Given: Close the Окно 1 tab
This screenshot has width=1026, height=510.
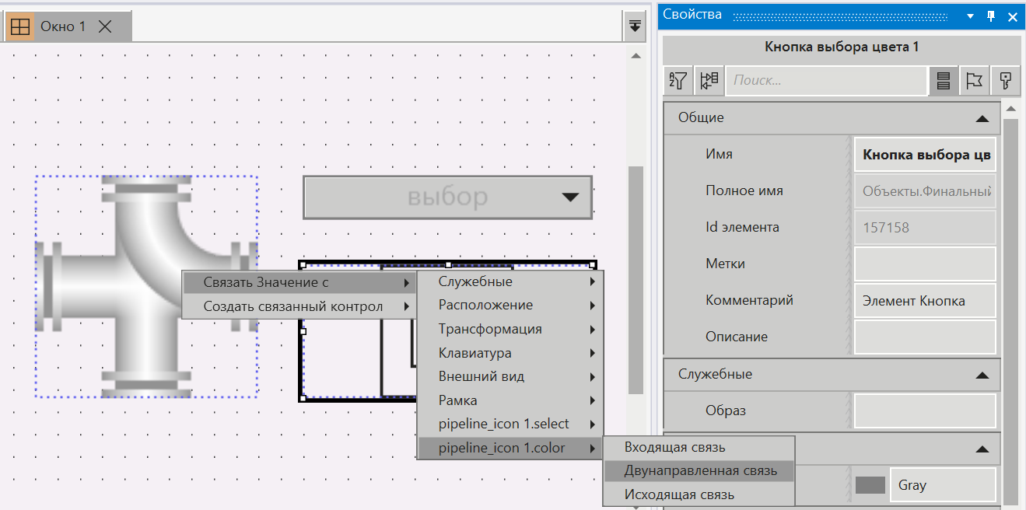Looking at the screenshot, I should [x=105, y=26].
